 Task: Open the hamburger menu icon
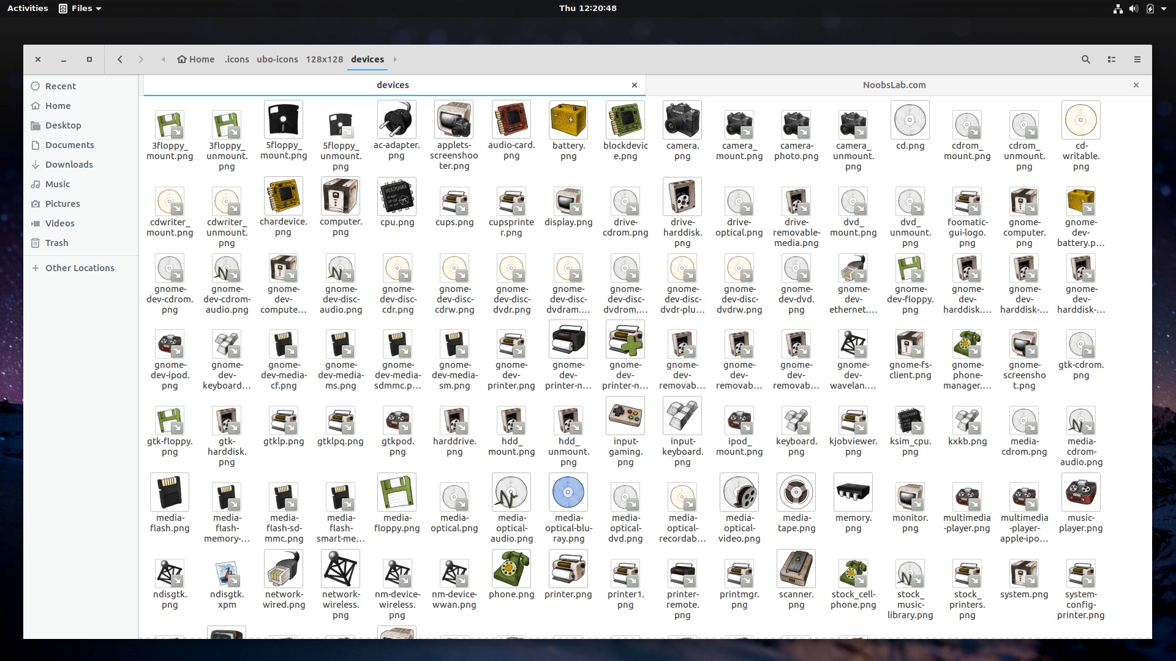[1137, 59]
